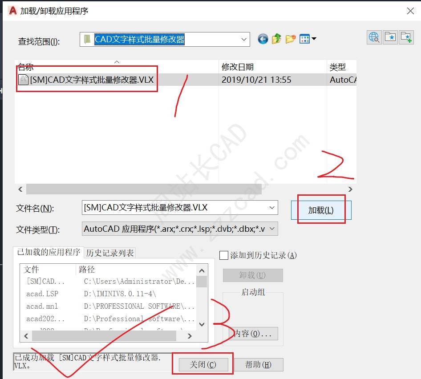Open the view menu icon

pyautogui.click(x=308, y=39)
